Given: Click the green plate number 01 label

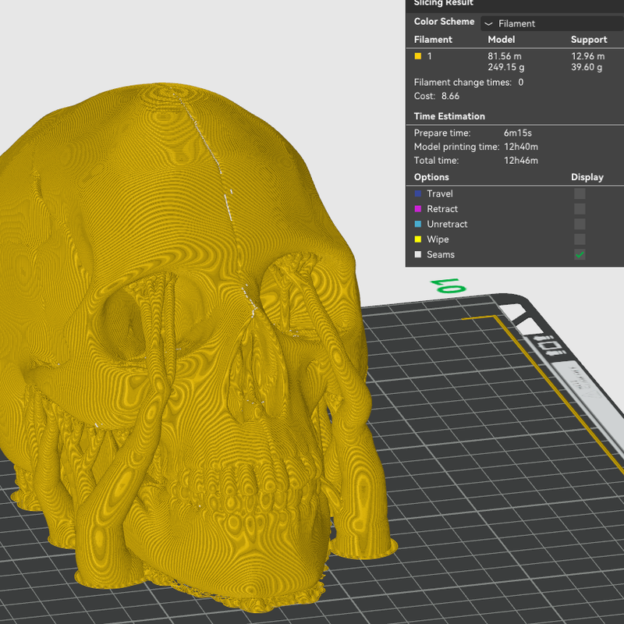Looking at the screenshot, I should click(448, 285).
